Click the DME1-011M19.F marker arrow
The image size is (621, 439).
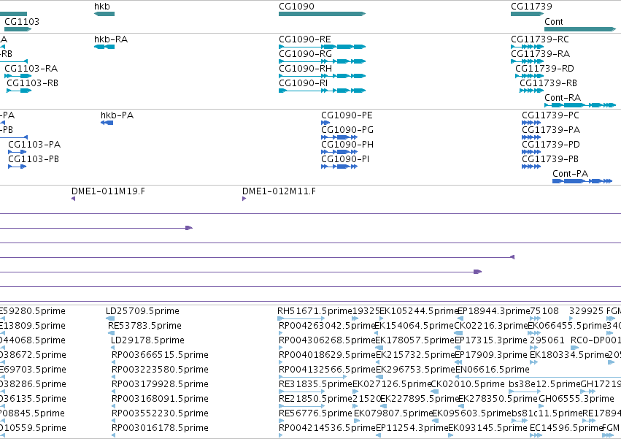click(x=73, y=199)
